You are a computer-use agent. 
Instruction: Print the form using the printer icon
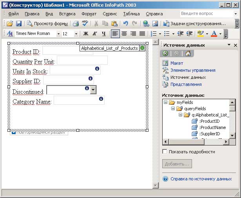point(76,24)
